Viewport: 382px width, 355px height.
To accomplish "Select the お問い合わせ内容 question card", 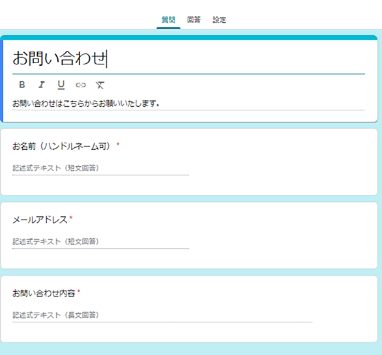I will 189,309.
